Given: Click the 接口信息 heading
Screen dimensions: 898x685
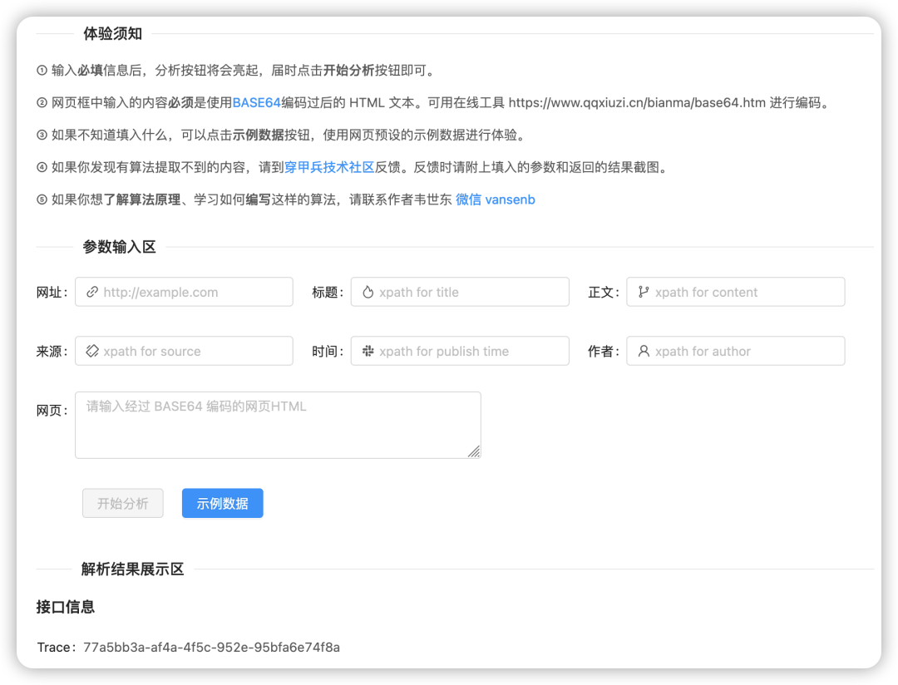Looking at the screenshot, I should click(66, 607).
